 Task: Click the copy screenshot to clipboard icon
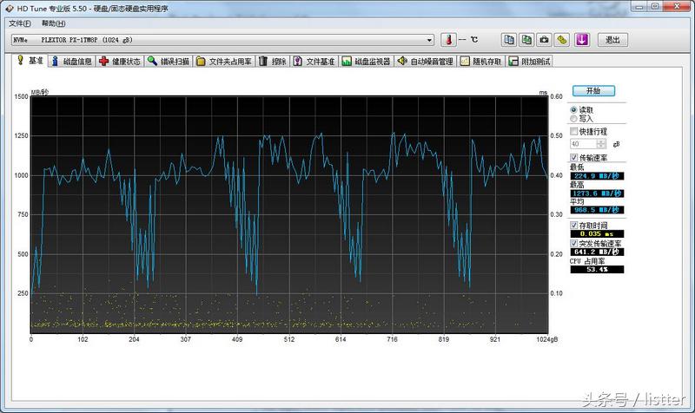pyautogui.click(x=526, y=40)
